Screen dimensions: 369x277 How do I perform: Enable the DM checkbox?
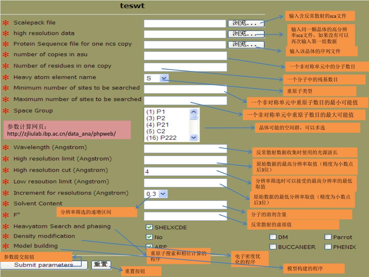(273, 237)
